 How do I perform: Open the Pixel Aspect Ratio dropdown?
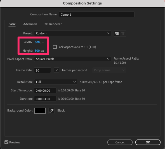point(72,59)
